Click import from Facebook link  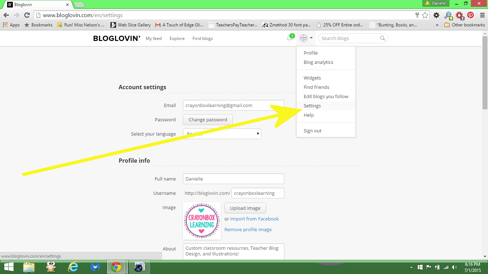pyautogui.click(x=254, y=219)
